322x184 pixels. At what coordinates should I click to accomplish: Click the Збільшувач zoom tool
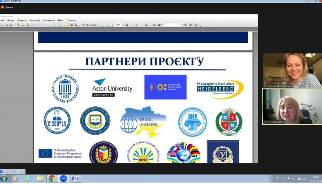[x=90, y=25]
